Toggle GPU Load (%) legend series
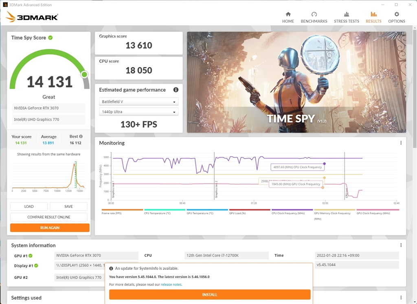The width and height of the screenshot is (417, 304). coord(250,212)
